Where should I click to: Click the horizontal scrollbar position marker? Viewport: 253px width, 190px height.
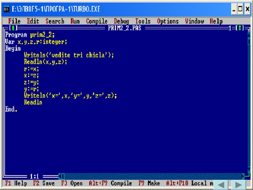[x=63, y=176]
